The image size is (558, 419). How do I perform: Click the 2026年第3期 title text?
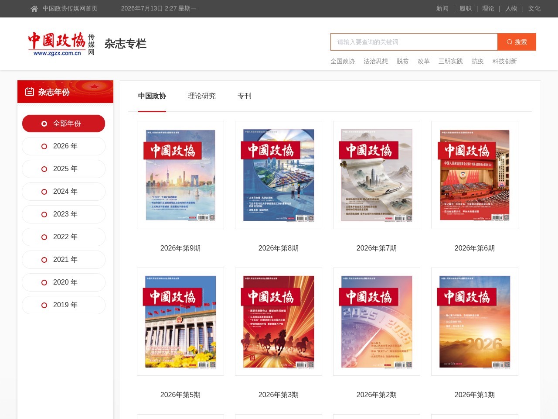(x=279, y=395)
